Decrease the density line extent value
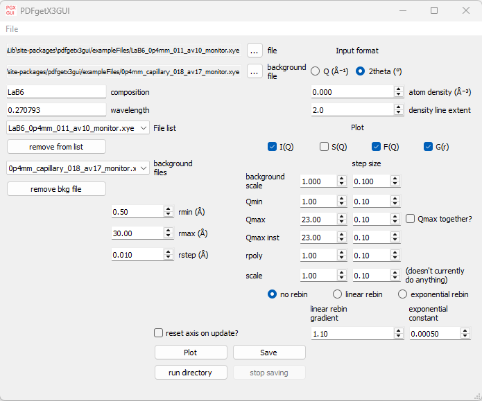482x401 pixels. pos(398,113)
